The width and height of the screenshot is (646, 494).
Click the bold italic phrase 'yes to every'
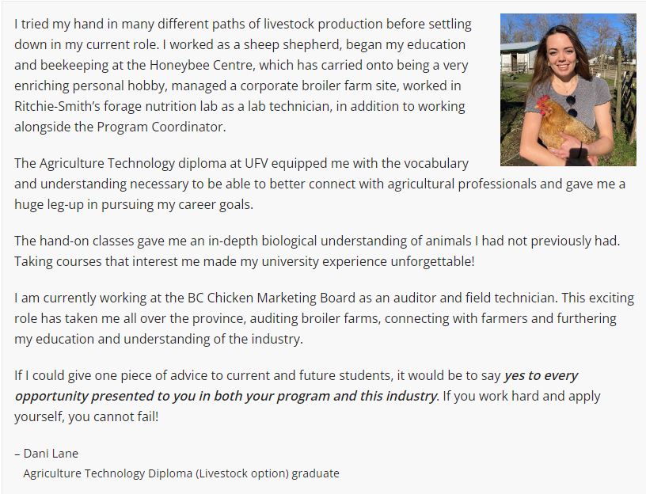point(541,376)
